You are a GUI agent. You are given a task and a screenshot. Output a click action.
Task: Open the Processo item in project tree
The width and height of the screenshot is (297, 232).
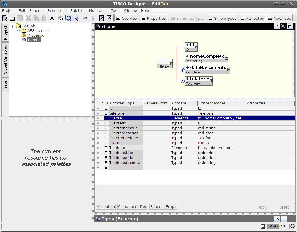point(36,35)
